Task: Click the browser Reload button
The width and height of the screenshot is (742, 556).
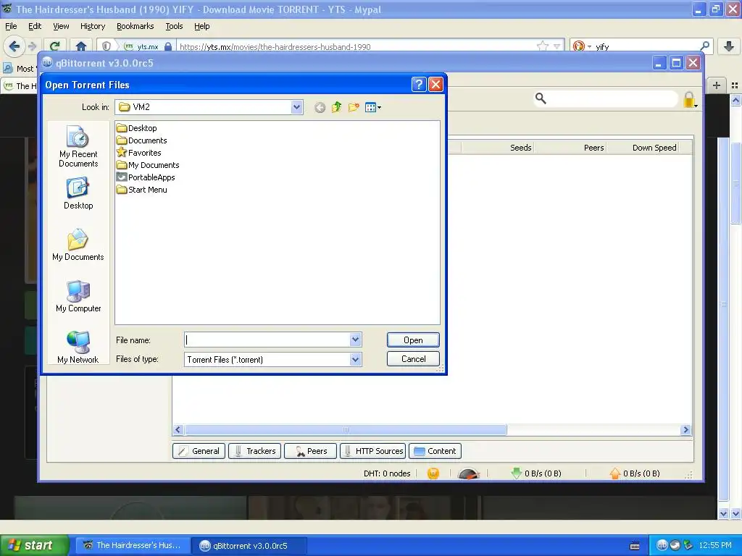Action: coord(55,46)
